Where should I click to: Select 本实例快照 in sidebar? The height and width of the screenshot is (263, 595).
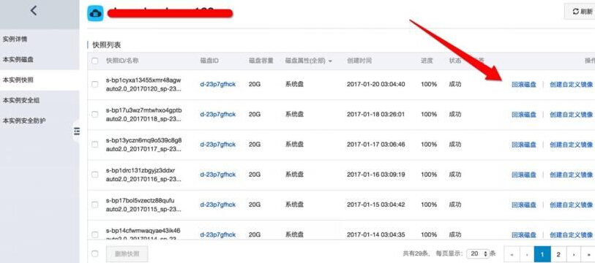[18, 80]
